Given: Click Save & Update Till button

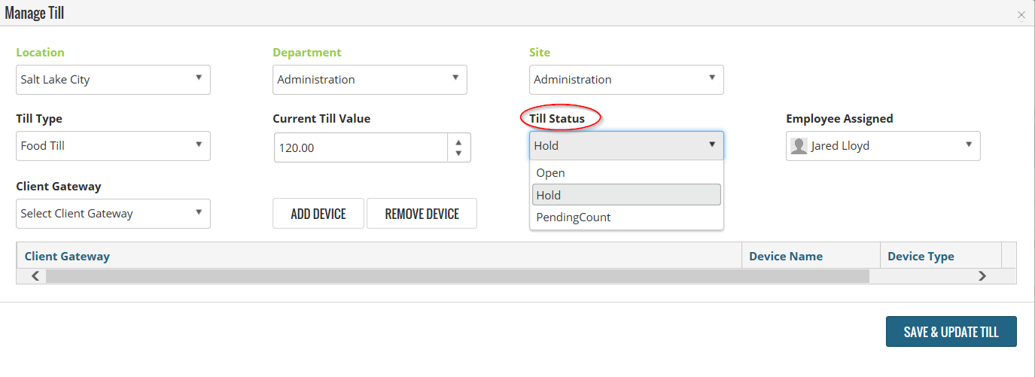Looking at the screenshot, I should [951, 332].
